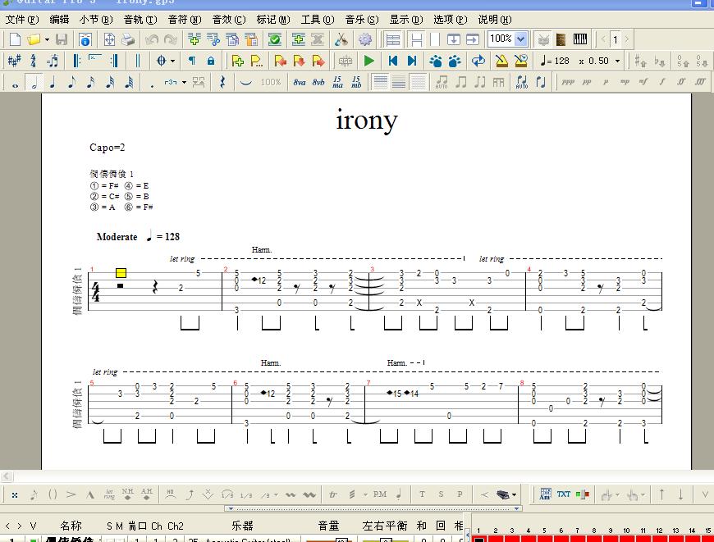The image size is (714, 542).
Task: Open the 音轨(T) menu
Action: (140, 20)
